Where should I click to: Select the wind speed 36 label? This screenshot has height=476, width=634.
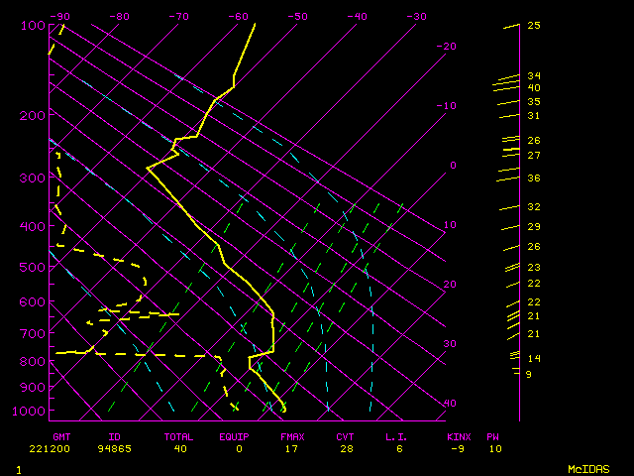(533, 178)
